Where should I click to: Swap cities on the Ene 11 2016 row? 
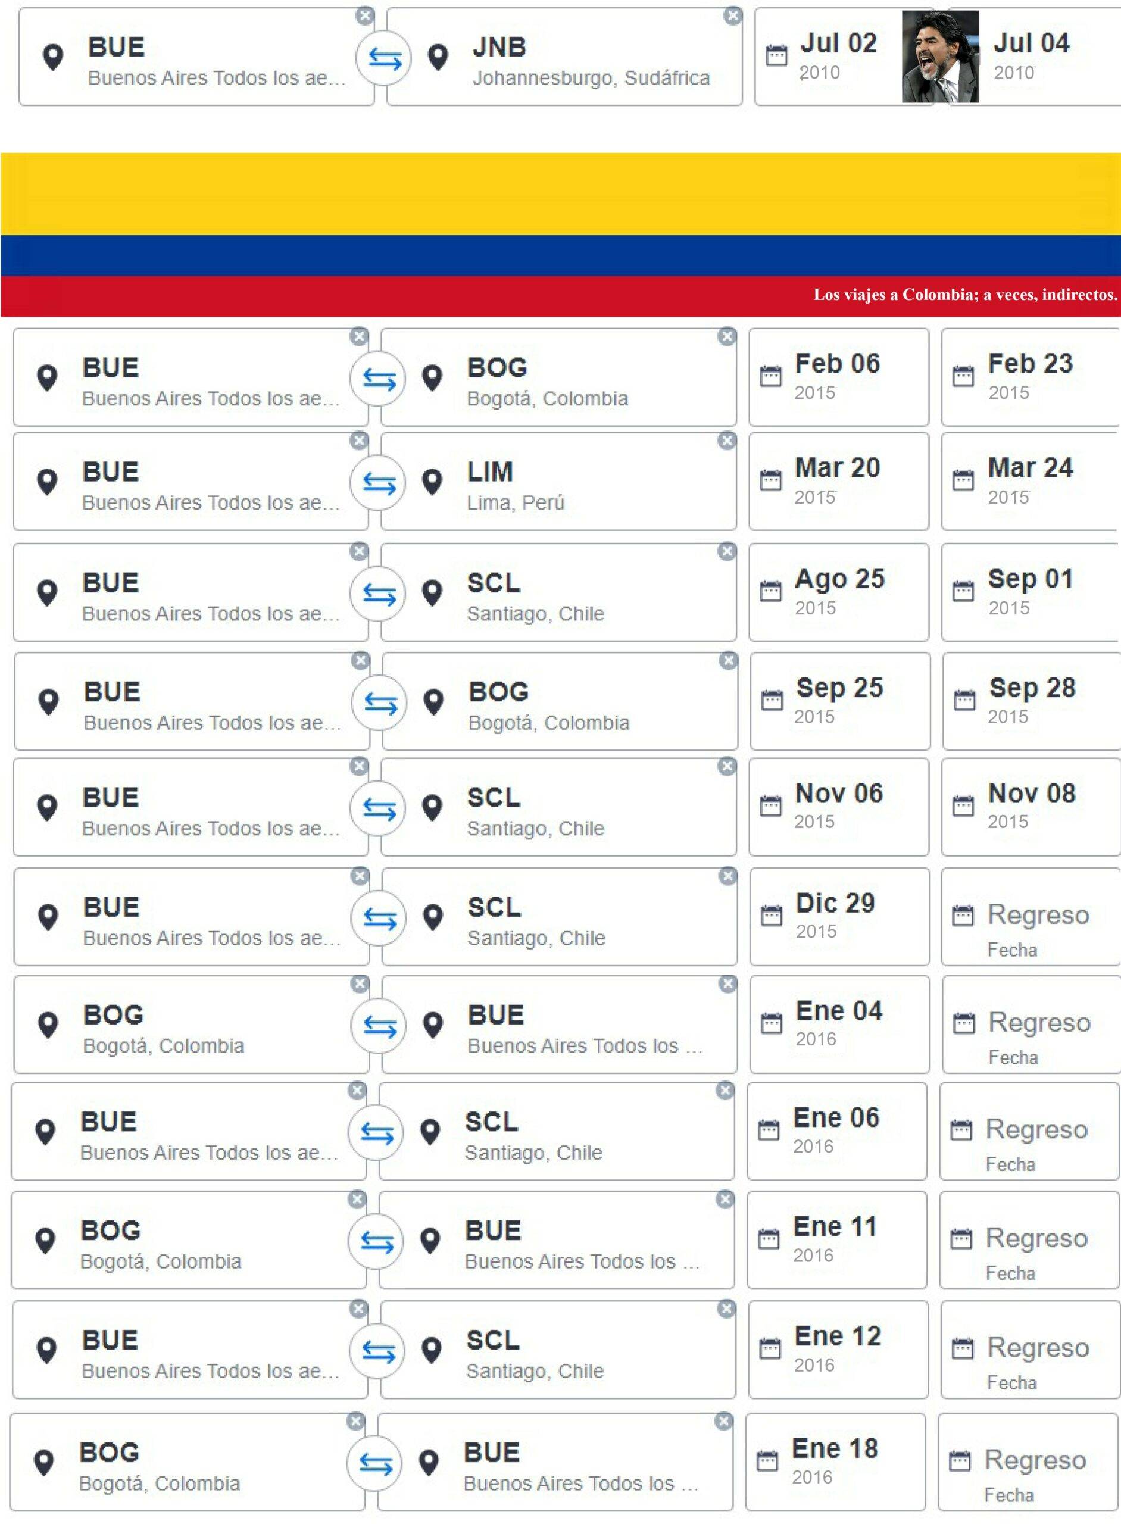click(376, 1242)
